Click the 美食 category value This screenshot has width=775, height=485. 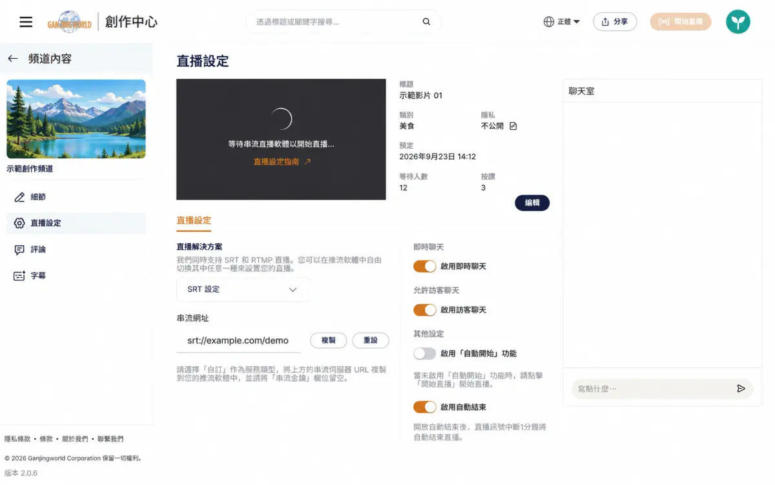tap(407, 126)
